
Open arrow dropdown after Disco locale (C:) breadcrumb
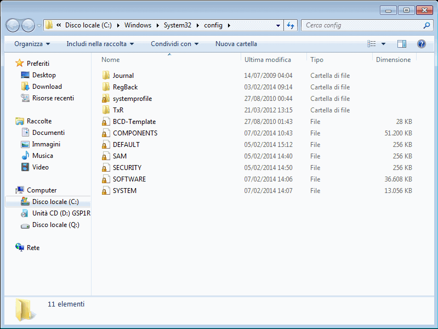pyautogui.click(x=118, y=25)
